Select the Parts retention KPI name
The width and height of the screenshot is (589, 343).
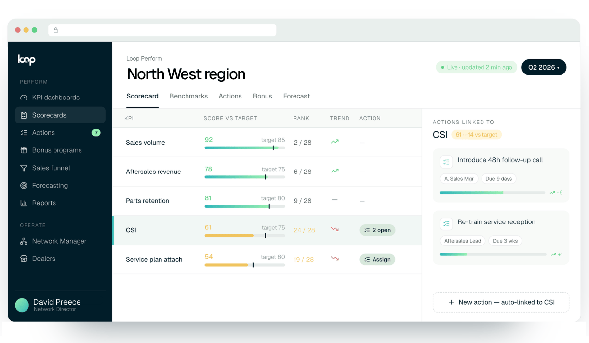[x=147, y=201]
